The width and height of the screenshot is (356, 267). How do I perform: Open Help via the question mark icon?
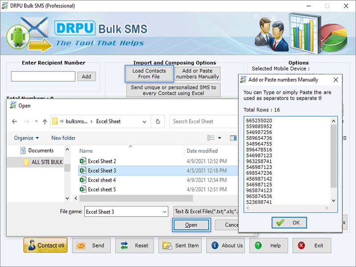(x=257, y=245)
